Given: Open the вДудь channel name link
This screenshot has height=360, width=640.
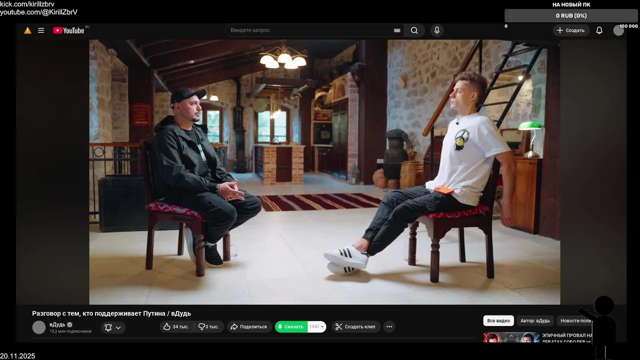Looking at the screenshot, I should pos(57,324).
